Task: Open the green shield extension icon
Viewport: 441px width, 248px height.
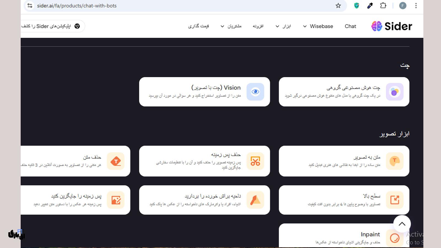Action: click(357, 6)
